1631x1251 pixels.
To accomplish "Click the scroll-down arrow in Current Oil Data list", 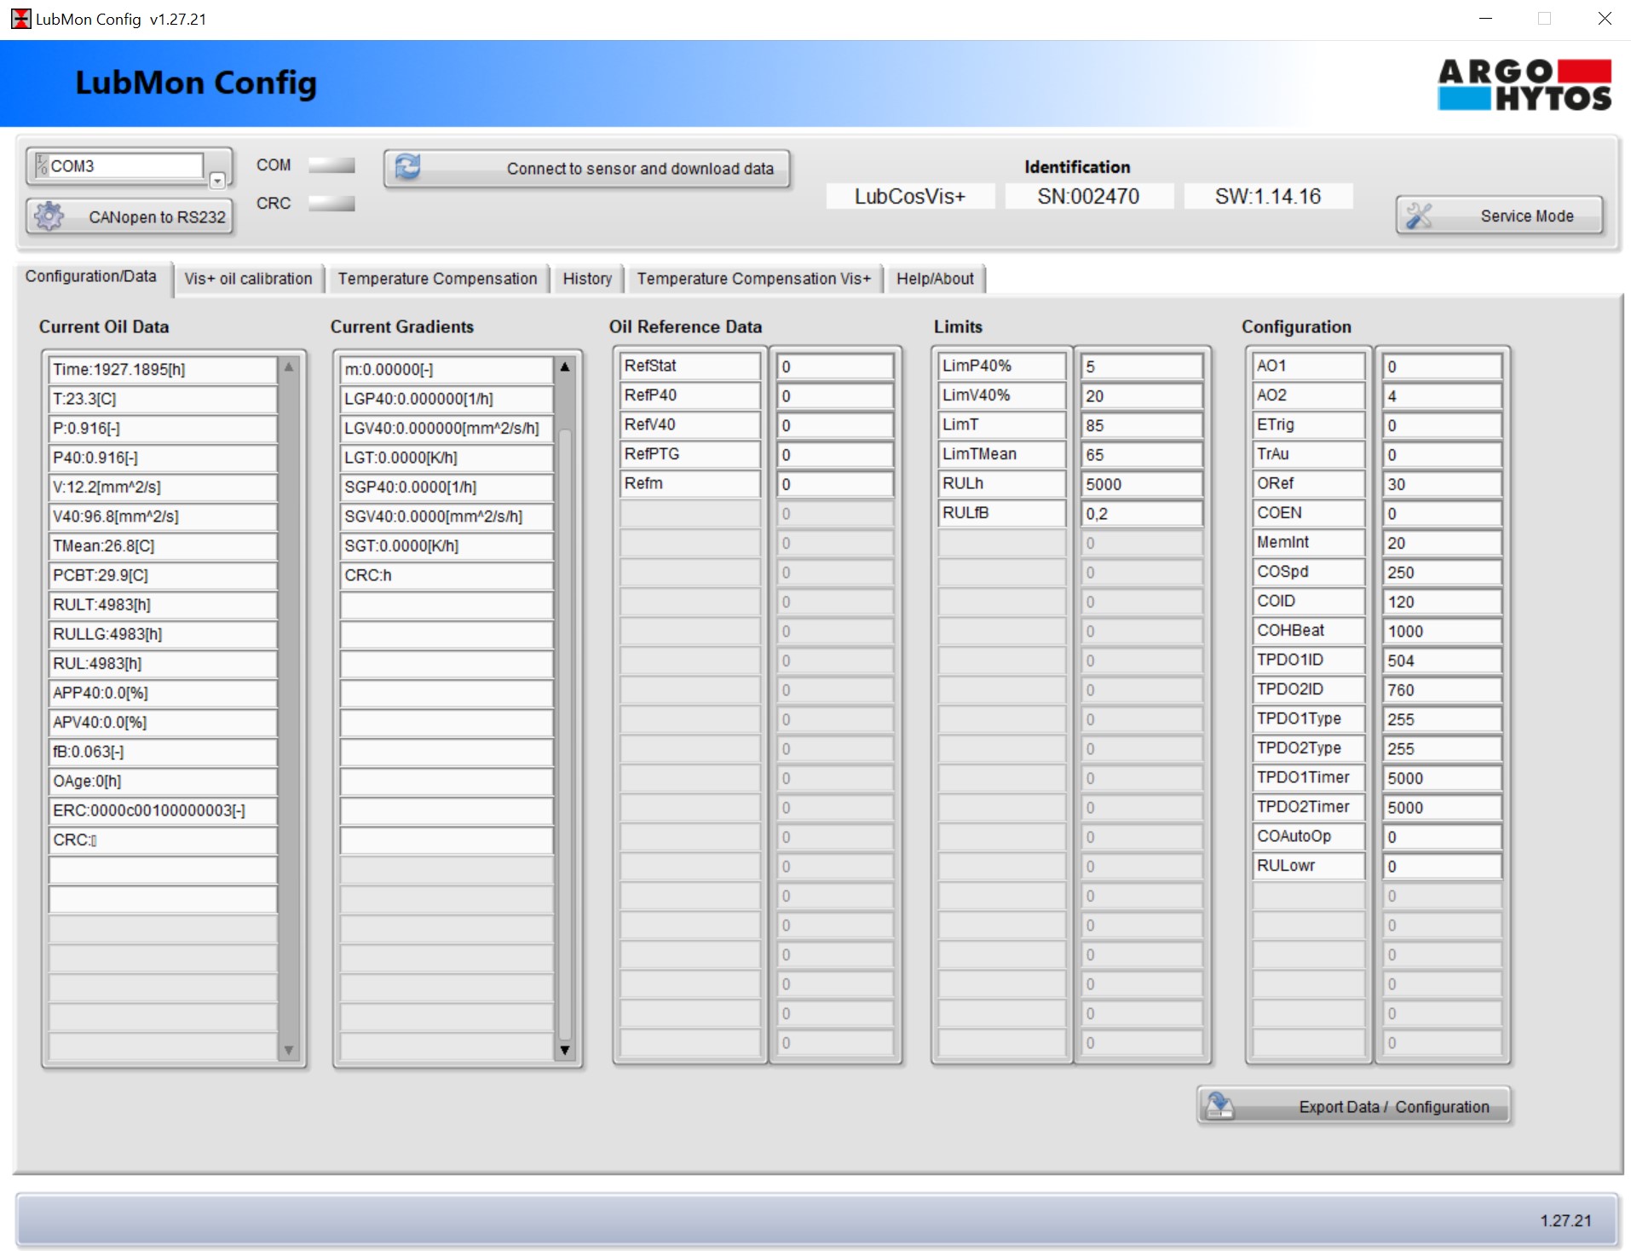I will pos(288,1050).
